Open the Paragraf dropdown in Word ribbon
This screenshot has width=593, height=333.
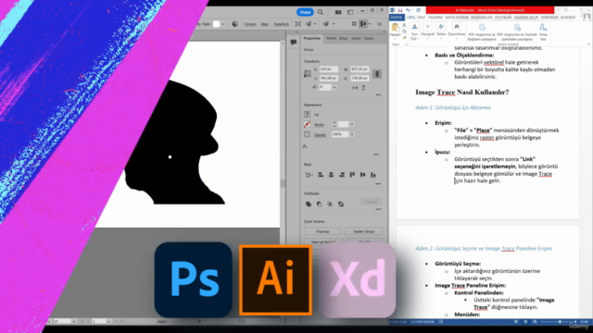[427, 31]
